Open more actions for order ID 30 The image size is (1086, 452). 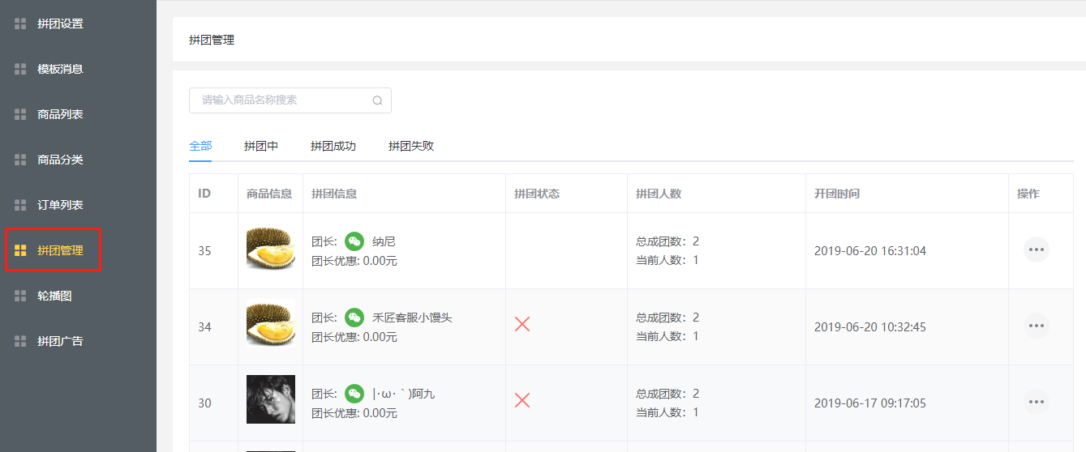pyautogui.click(x=1036, y=402)
